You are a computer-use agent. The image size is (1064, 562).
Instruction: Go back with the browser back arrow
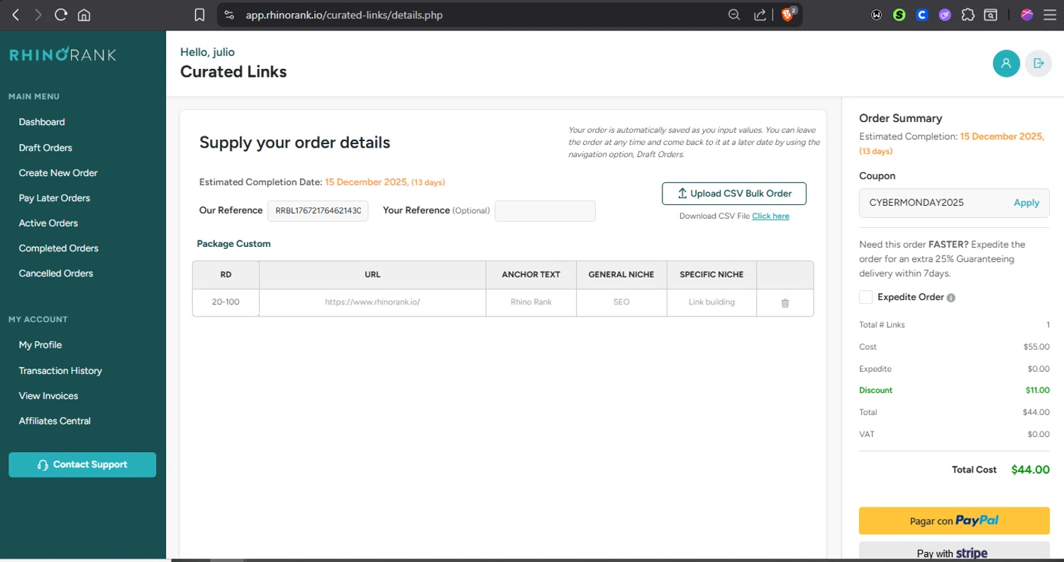[x=16, y=14]
